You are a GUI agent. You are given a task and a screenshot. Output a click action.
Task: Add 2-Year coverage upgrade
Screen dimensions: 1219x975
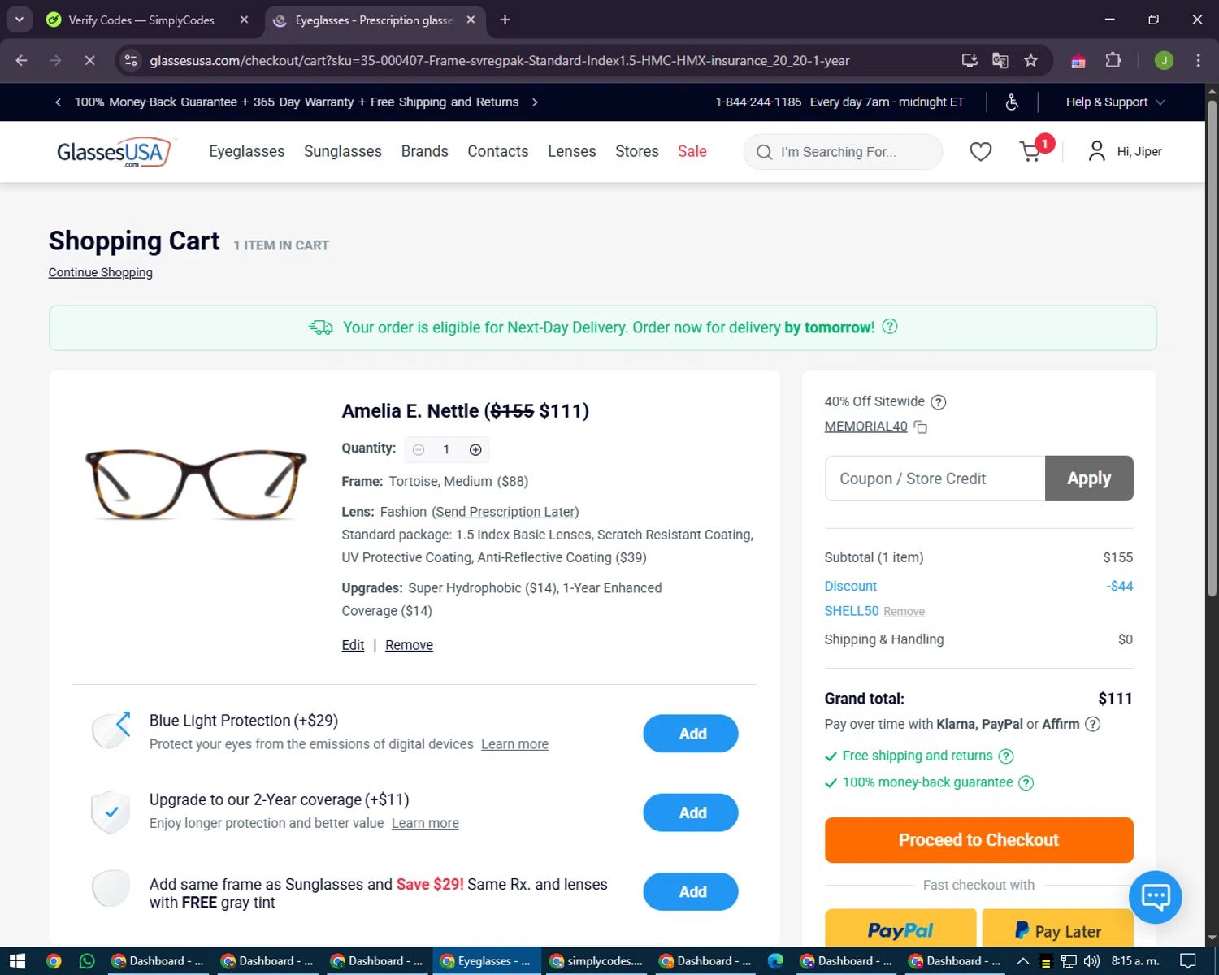coord(691,812)
